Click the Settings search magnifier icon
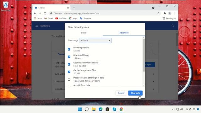 coord(173,26)
